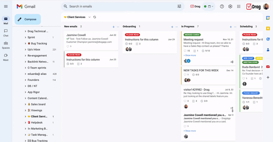Get add-ons plus icon in side panel
Viewport: 273px width, 142px height.
(268, 77)
